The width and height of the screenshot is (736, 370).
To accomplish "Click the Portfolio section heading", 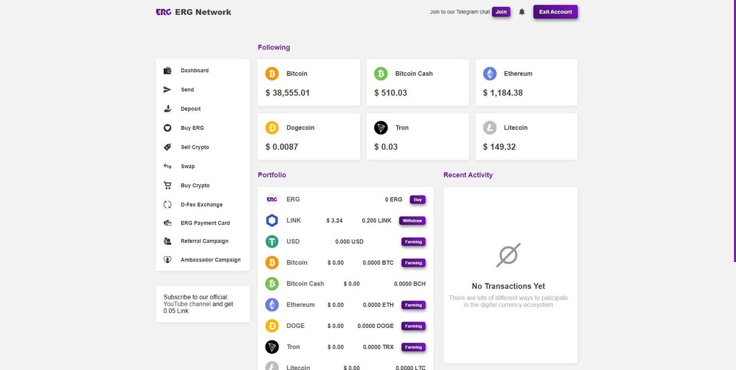I will click(x=272, y=175).
